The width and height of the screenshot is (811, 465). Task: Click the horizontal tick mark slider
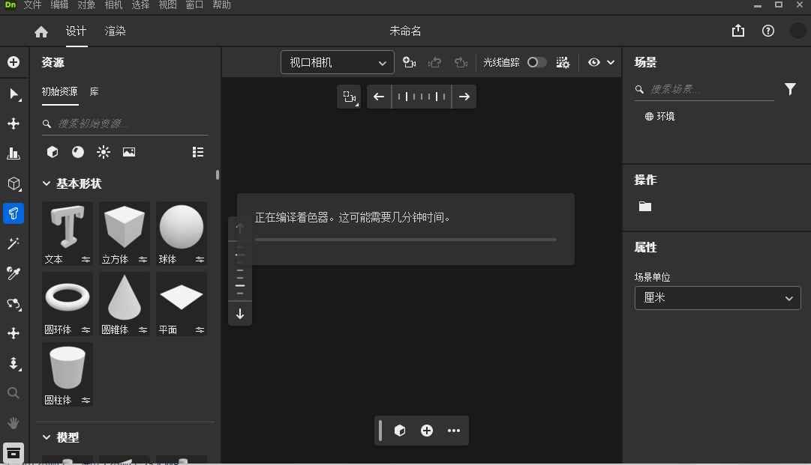coord(422,97)
